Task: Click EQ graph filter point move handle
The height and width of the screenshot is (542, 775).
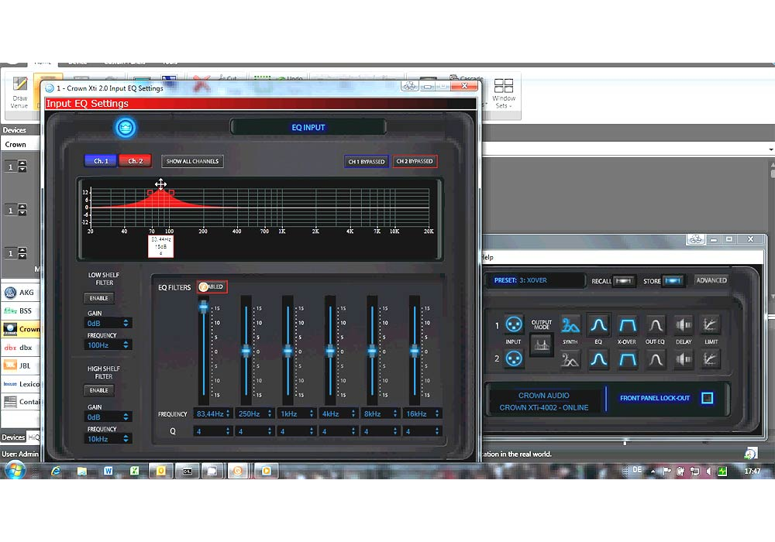Action: click(x=160, y=184)
